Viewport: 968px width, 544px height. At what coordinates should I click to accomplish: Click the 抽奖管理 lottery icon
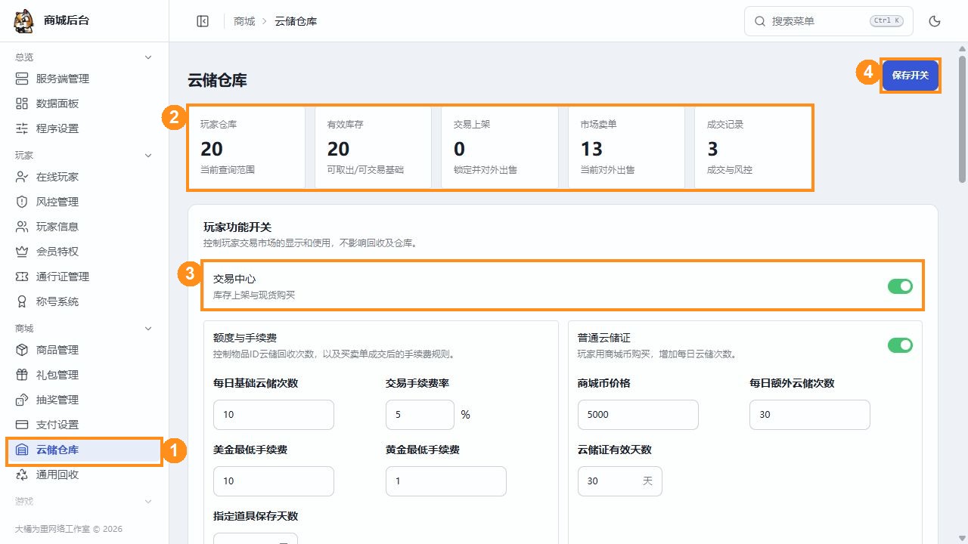click(x=22, y=400)
